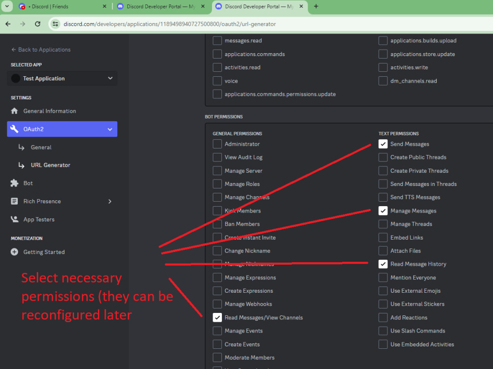The width and height of the screenshot is (493, 369).
Task: Collapse the OAuth2 section chevron
Action: click(110, 129)
